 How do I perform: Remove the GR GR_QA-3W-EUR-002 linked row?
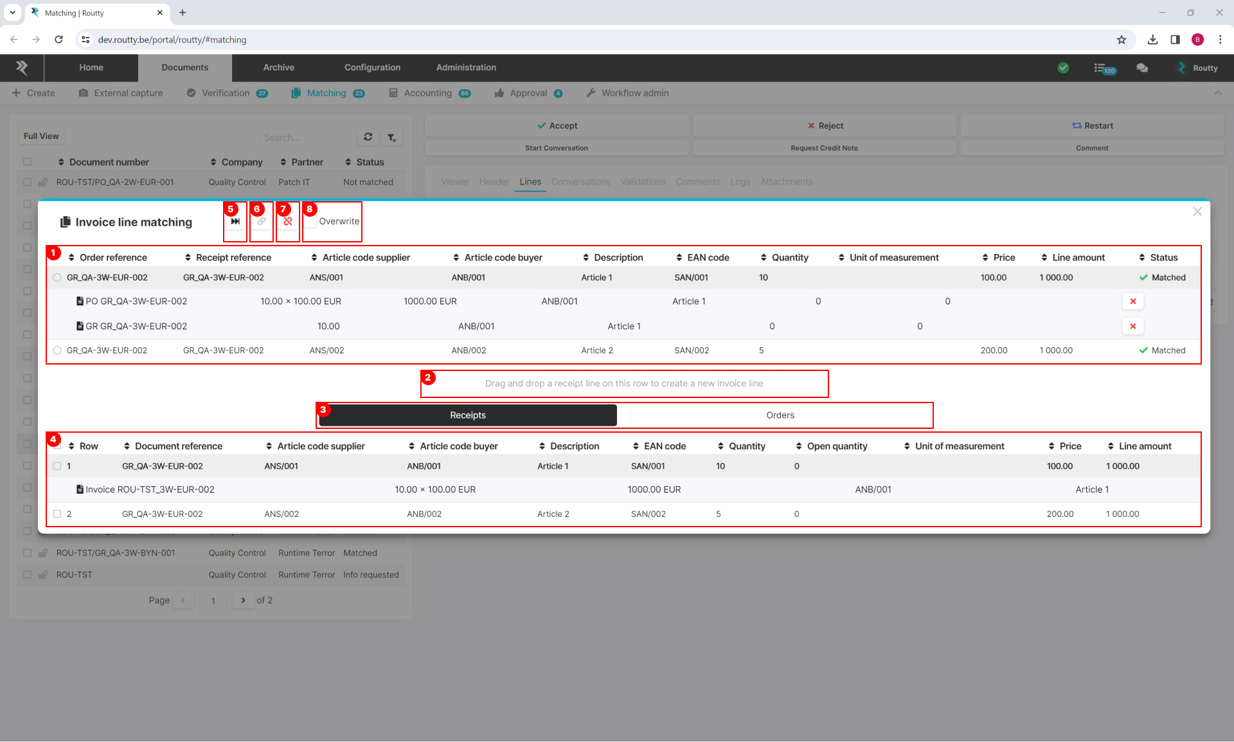point(1132,326)
